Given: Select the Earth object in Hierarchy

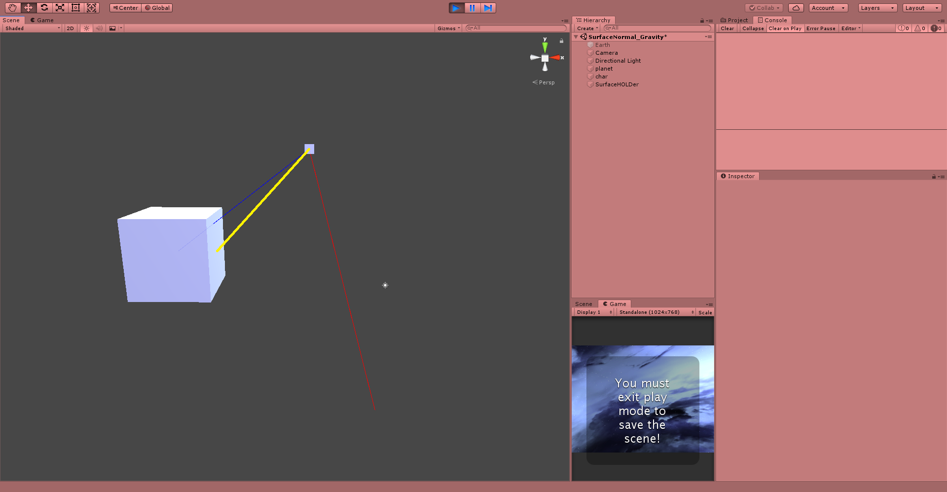Looking at the screenshot, I should click(602, 45).
